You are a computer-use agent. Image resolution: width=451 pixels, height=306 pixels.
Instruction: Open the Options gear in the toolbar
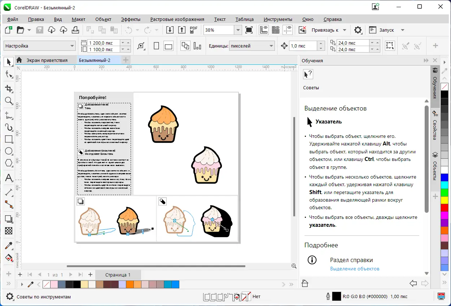click(358, 30)
